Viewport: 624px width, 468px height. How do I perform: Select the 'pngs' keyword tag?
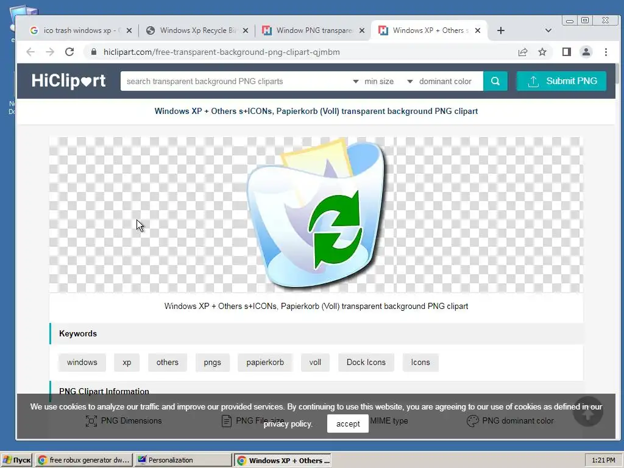coord(212,363)
